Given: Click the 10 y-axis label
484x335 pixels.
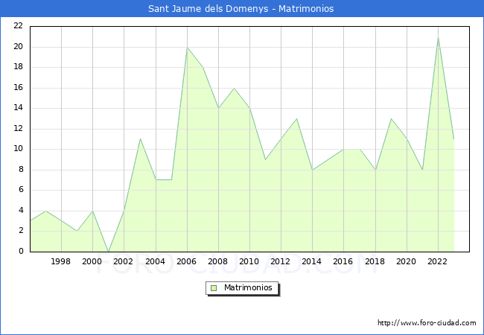Looking at the screenshot, I should pyautogui.click(x=18, y=149).
